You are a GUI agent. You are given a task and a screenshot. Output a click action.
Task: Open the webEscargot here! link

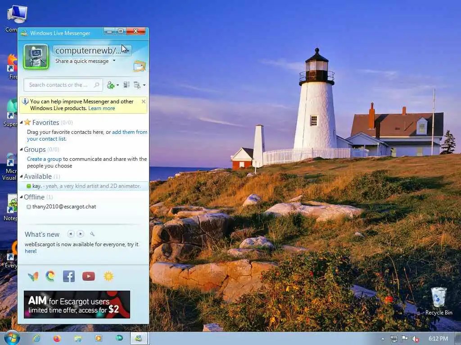tap(31, 251)
